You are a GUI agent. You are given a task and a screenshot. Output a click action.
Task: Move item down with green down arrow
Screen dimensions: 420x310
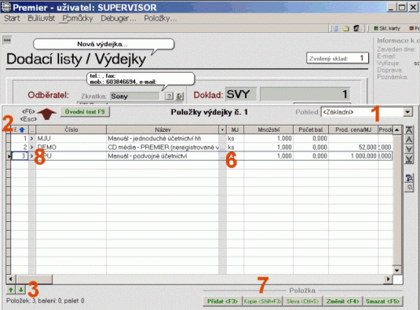pyautogui.click(x=20, y=290)
